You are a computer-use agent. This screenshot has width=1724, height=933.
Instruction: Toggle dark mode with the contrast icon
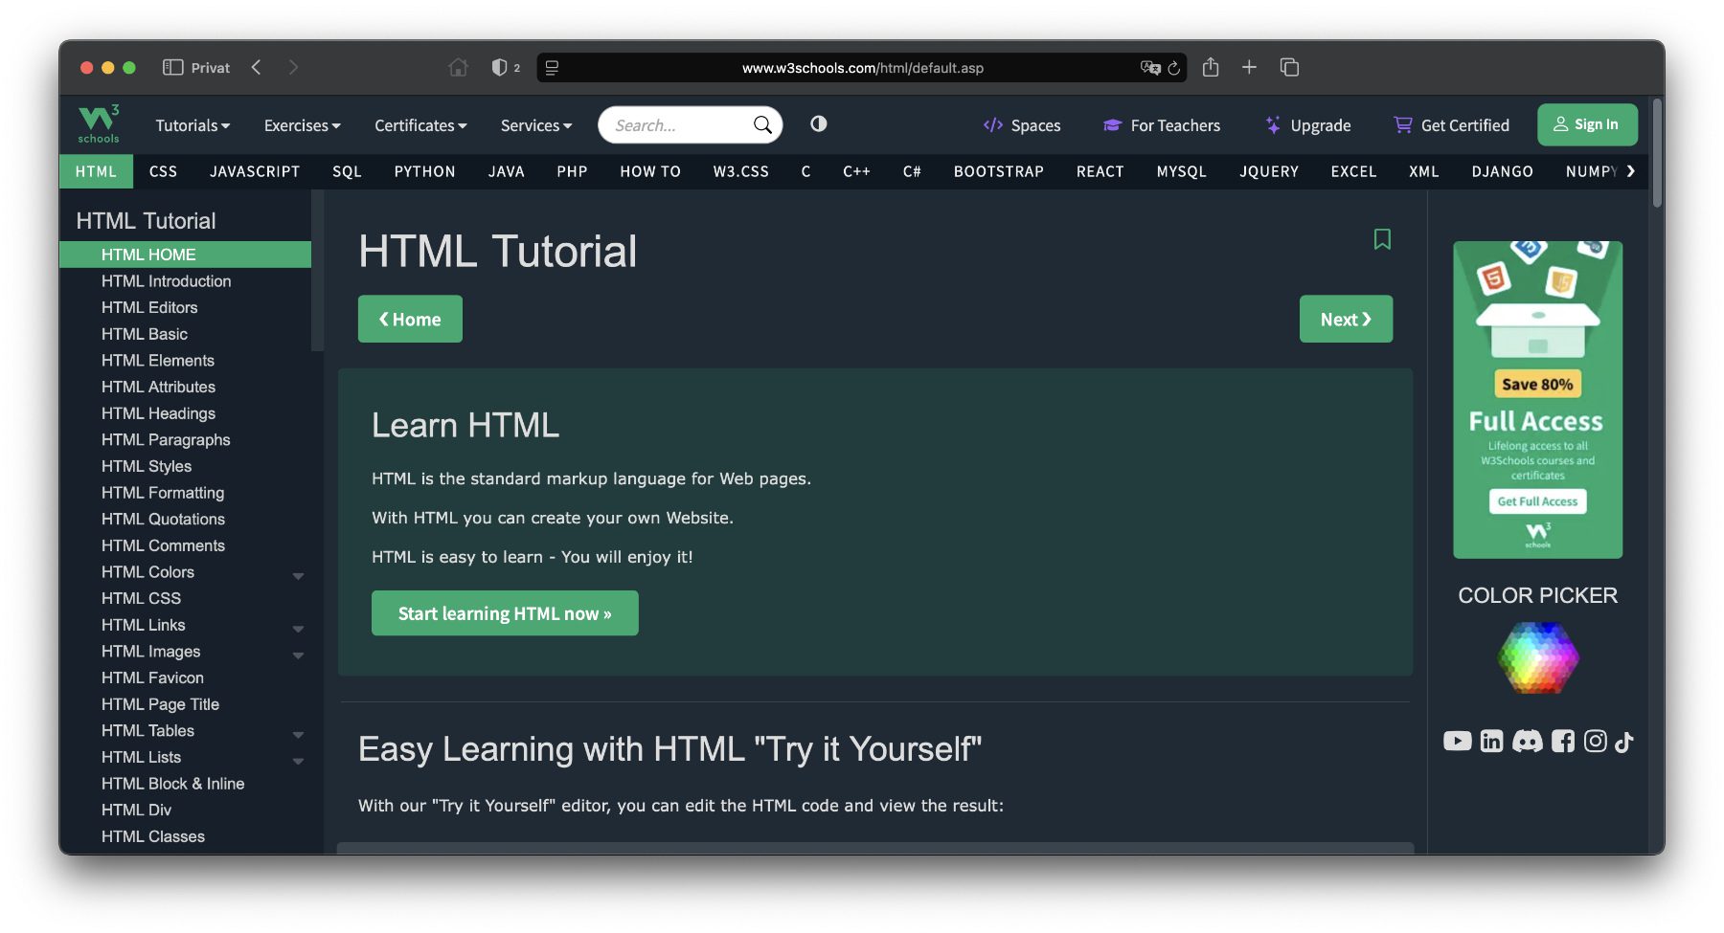818,123
